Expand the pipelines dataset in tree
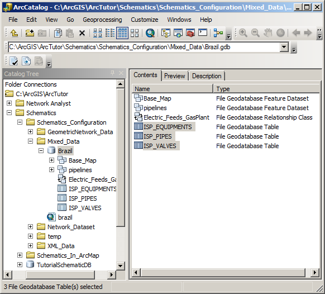325x294 pixels. (51, 170)
